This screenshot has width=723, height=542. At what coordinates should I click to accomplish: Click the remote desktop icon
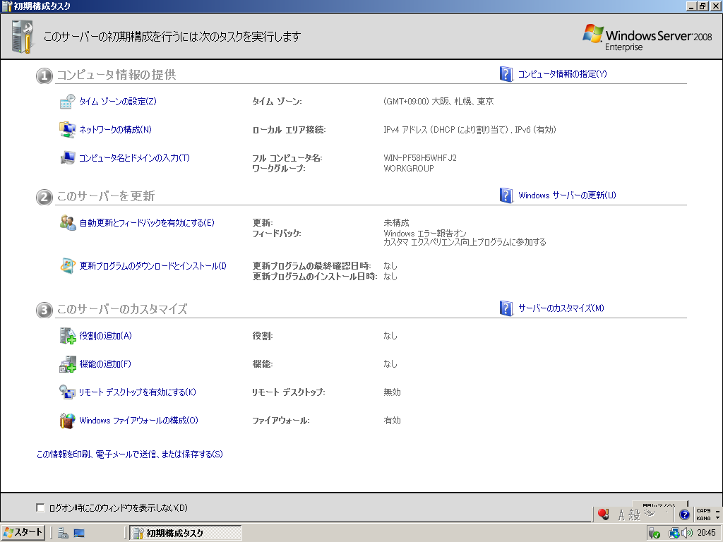point(67,392)
